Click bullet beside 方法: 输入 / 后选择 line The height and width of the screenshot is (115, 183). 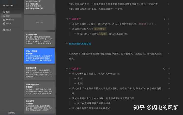pos(75,34)
